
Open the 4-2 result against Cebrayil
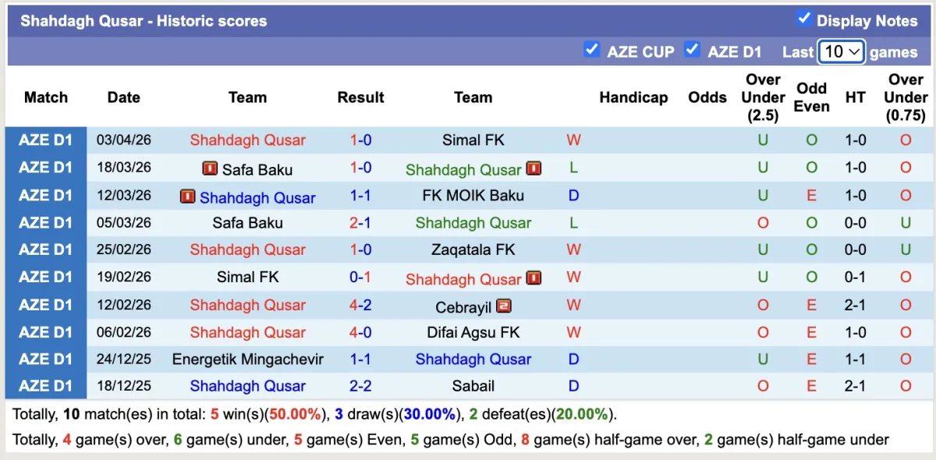[360, 305]
